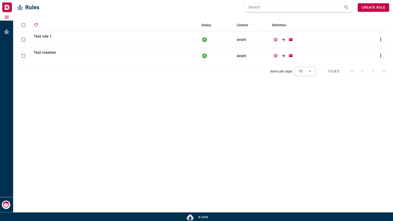Click the Context column header

pyautogui.click(x=242, y=25)
